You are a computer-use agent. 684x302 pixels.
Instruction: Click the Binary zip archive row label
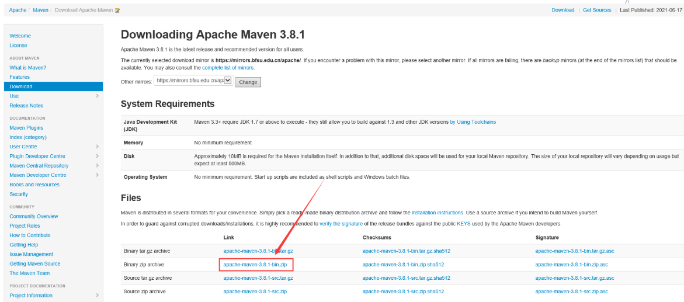coord(144,265)
